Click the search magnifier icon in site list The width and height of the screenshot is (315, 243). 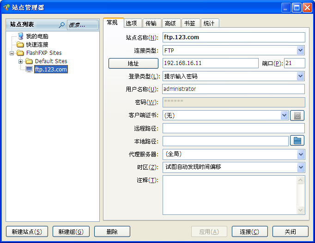62,25
